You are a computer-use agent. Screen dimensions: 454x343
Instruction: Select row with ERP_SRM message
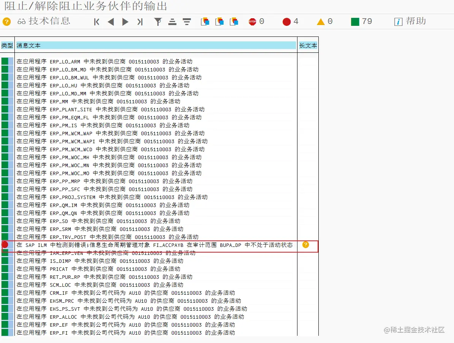click(100, 229)
